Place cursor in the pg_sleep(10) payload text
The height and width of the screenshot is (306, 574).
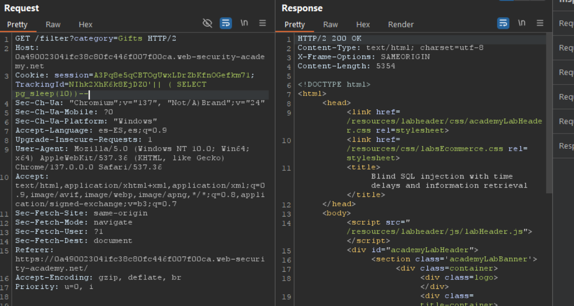click(45, 94)
